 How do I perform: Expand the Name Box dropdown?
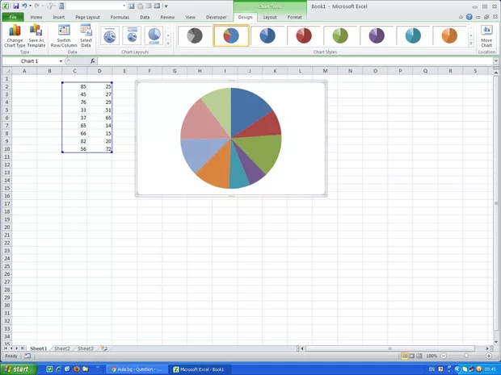tap(61, 61)
